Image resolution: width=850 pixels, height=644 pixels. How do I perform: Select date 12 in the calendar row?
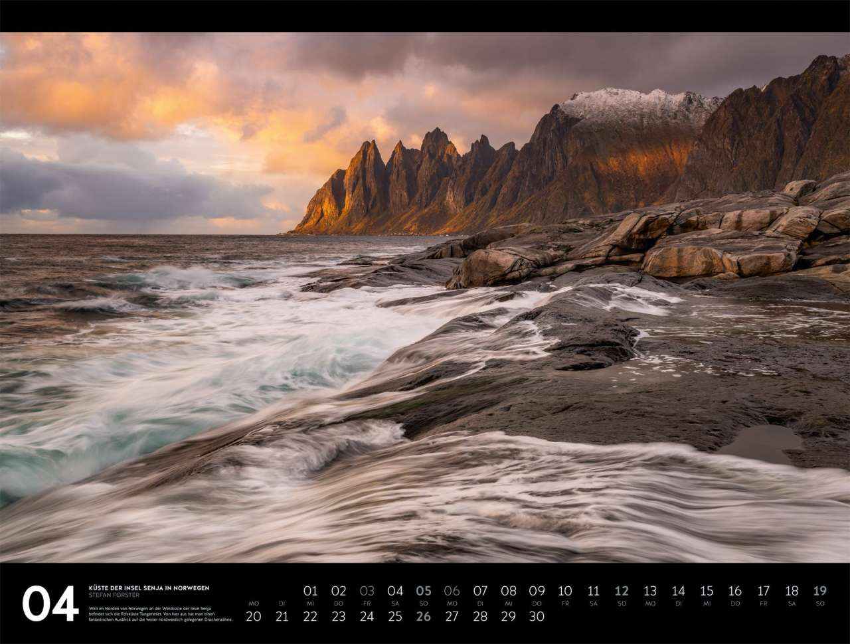pos(621,591)
